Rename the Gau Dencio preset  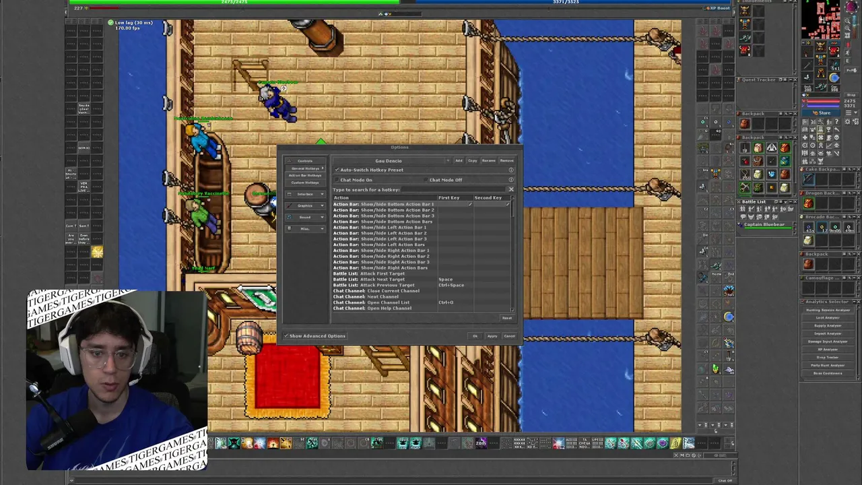tap(488, 161)
